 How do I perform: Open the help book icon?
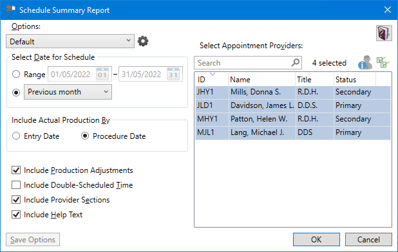(384, 33)
